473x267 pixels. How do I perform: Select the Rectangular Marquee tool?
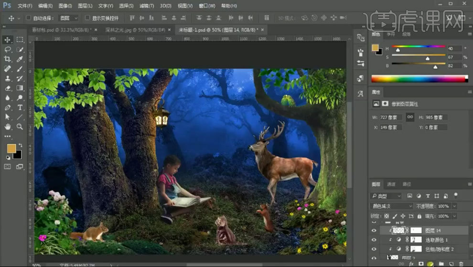[x=20, y=40]
